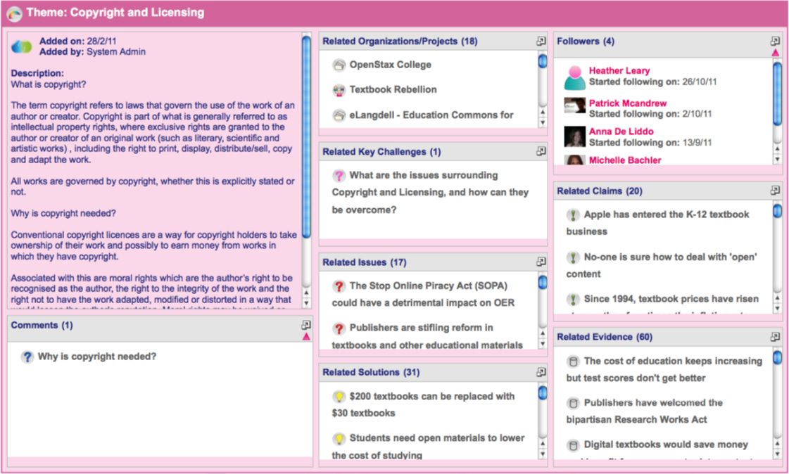The width and height of the screenshot is (789, 474).
Task: Expand the Related Issues panel
Action: 541,262
